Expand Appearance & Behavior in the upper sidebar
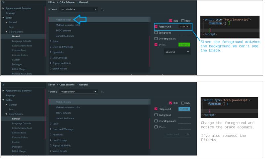 coord(3,8)
